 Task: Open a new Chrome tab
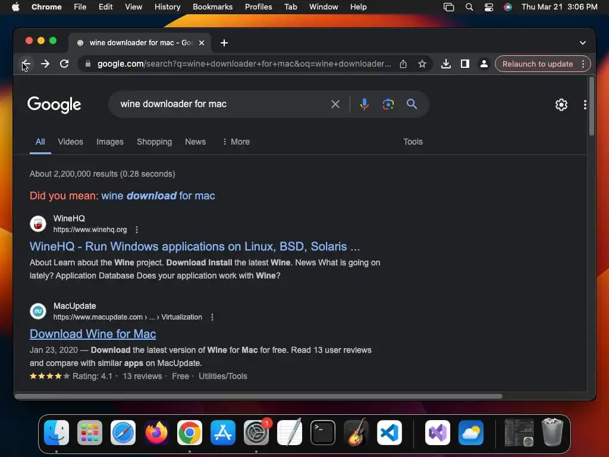(224, 43)
